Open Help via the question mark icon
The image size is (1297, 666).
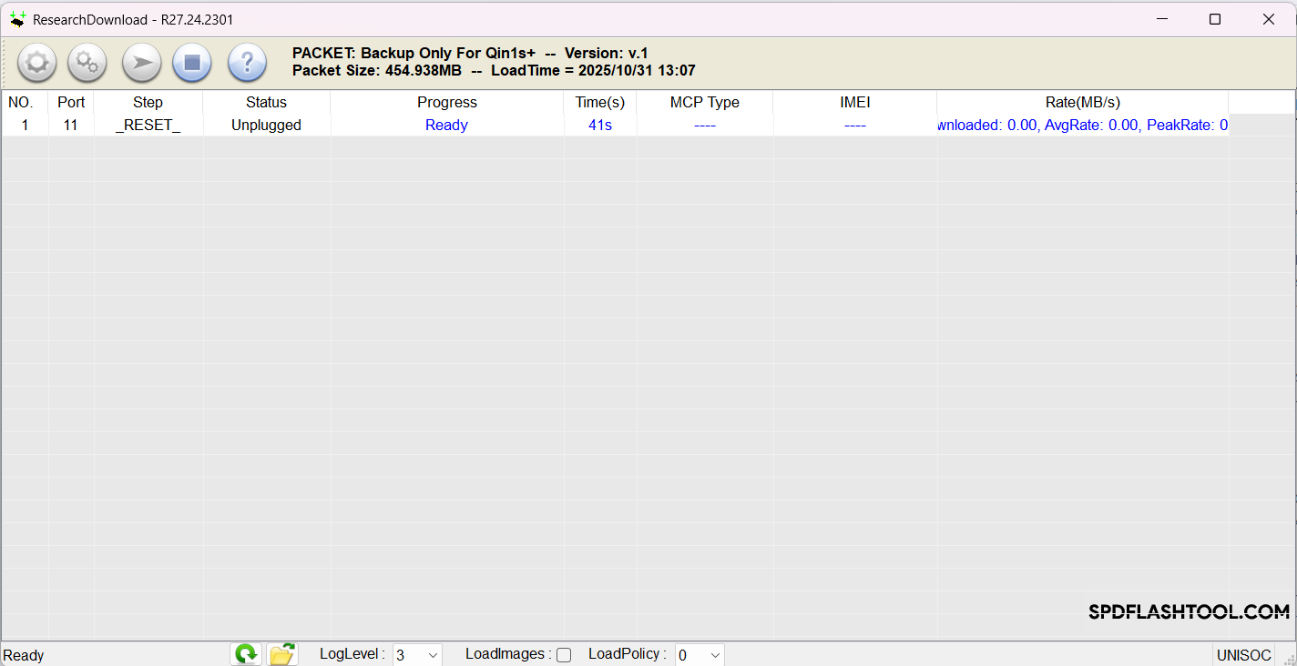[247, 63]
